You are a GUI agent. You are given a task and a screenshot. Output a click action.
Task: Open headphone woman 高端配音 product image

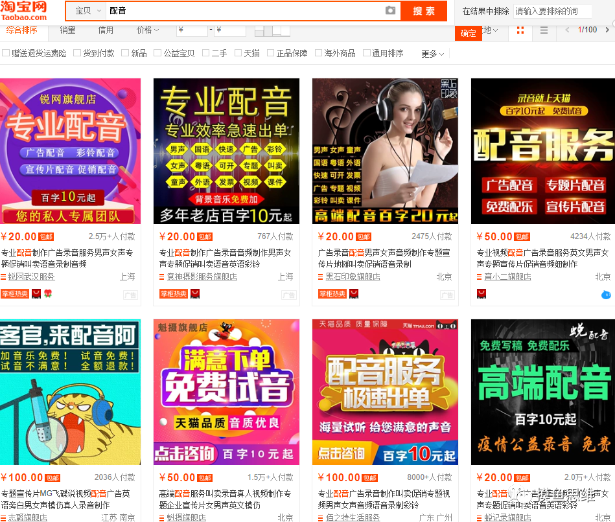[x=385, y=152]
